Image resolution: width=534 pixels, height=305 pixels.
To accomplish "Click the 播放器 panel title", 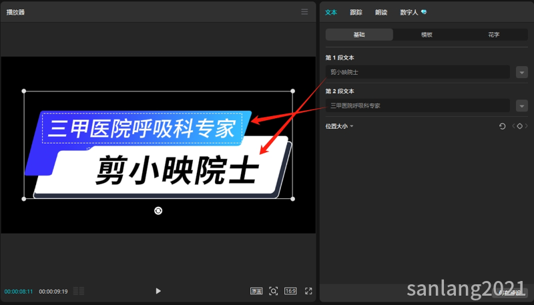I will pos(15,12).
